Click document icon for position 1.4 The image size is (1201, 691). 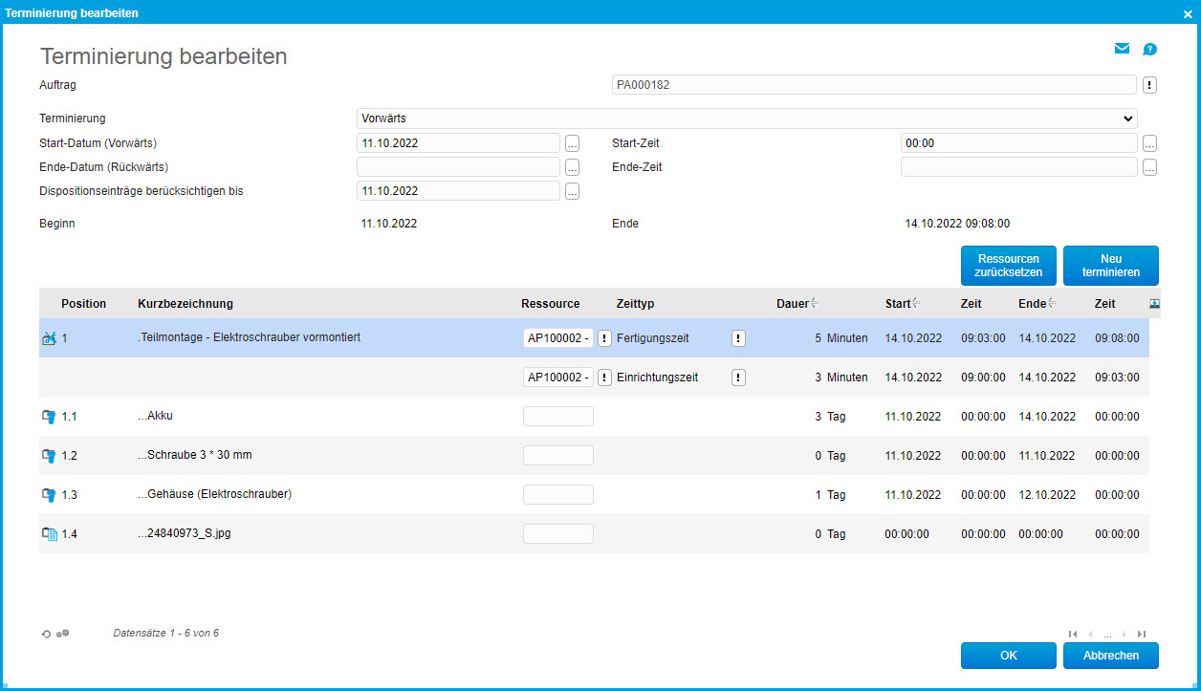(50, 534)
